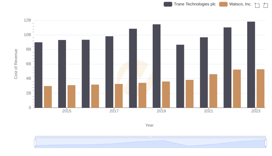The height and width of the screenshot is (156, 272).
Task: Toggle Trane Technologies plc legend series
Action: [x=190, y=4]
